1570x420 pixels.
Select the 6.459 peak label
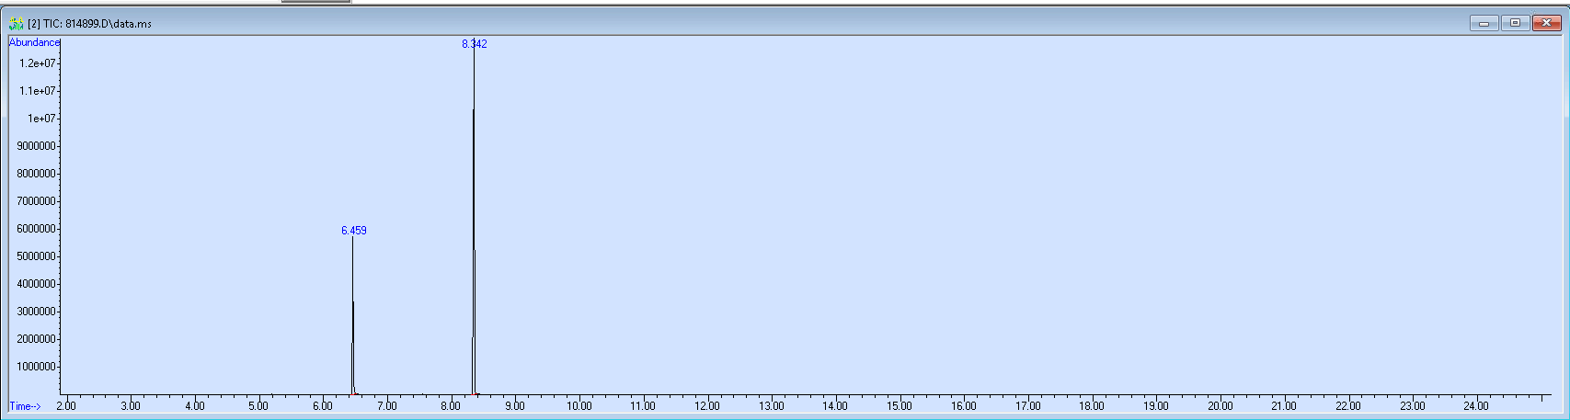pyautogui.click(x=354, y=231)
